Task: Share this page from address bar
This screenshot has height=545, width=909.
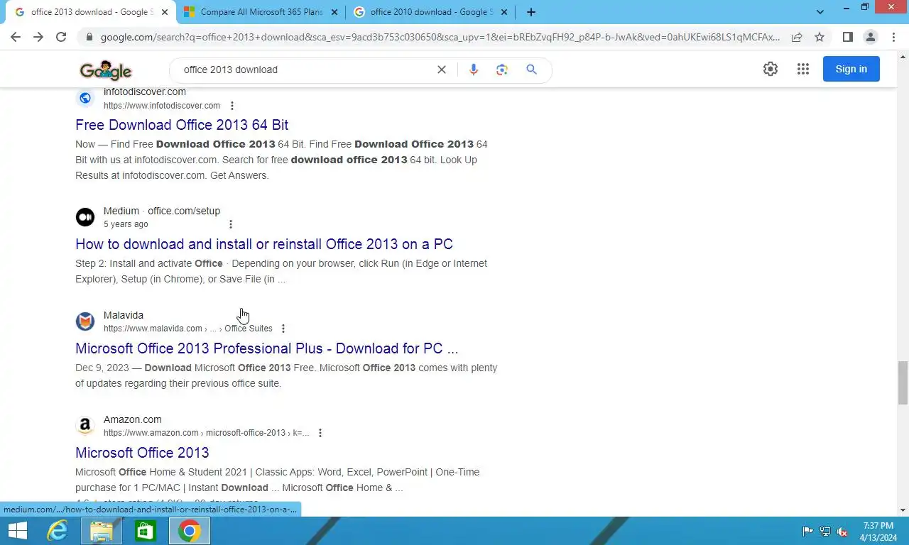Action: tap(797, 37)
